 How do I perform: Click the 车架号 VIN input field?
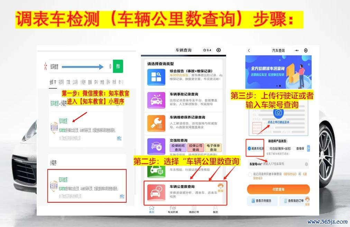click(x=283, y=164)
